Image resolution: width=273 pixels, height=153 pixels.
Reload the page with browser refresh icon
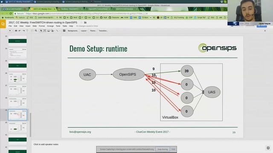(x=11, y=14)
